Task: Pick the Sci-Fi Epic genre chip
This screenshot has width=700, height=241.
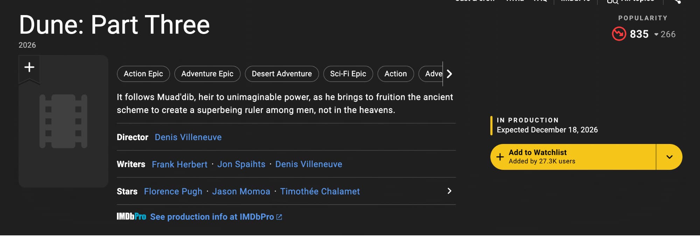Action: coord(348,74)
